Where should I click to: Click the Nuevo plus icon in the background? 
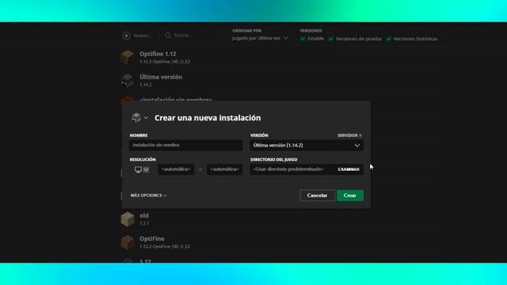pyautogui.click(x=126, y=36)
